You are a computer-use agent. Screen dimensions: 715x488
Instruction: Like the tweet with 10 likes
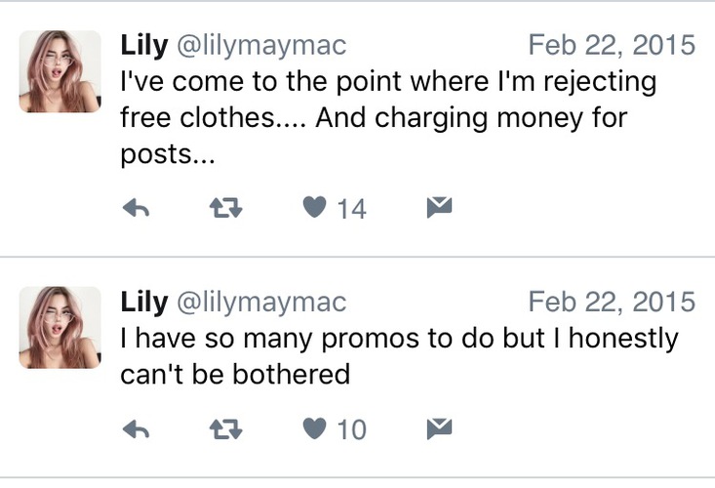(x=314, y=427)
